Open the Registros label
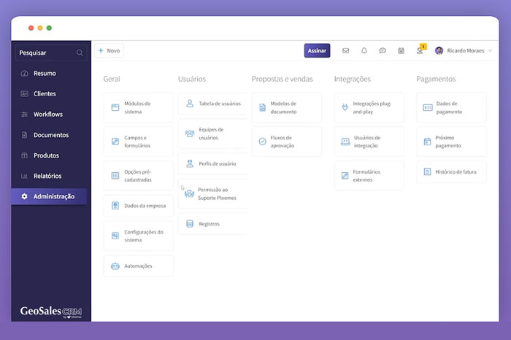Screen dimensions: 511x340 pos(210,224)
